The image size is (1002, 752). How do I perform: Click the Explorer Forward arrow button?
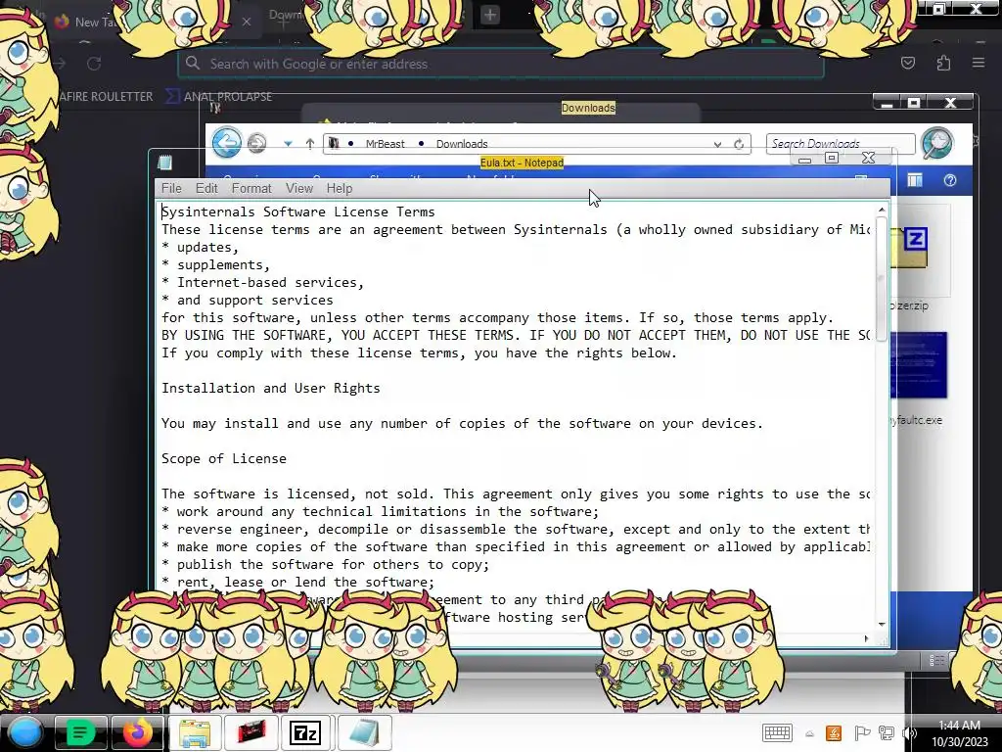coord(257,143)
